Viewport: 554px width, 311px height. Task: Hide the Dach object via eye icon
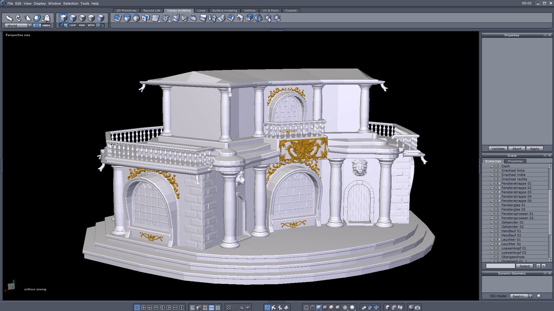(496, 166)
